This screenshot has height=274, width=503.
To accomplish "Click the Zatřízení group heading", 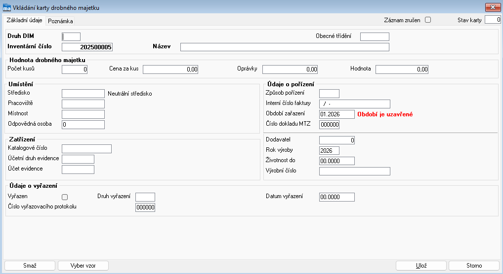I will coord(22,139).
